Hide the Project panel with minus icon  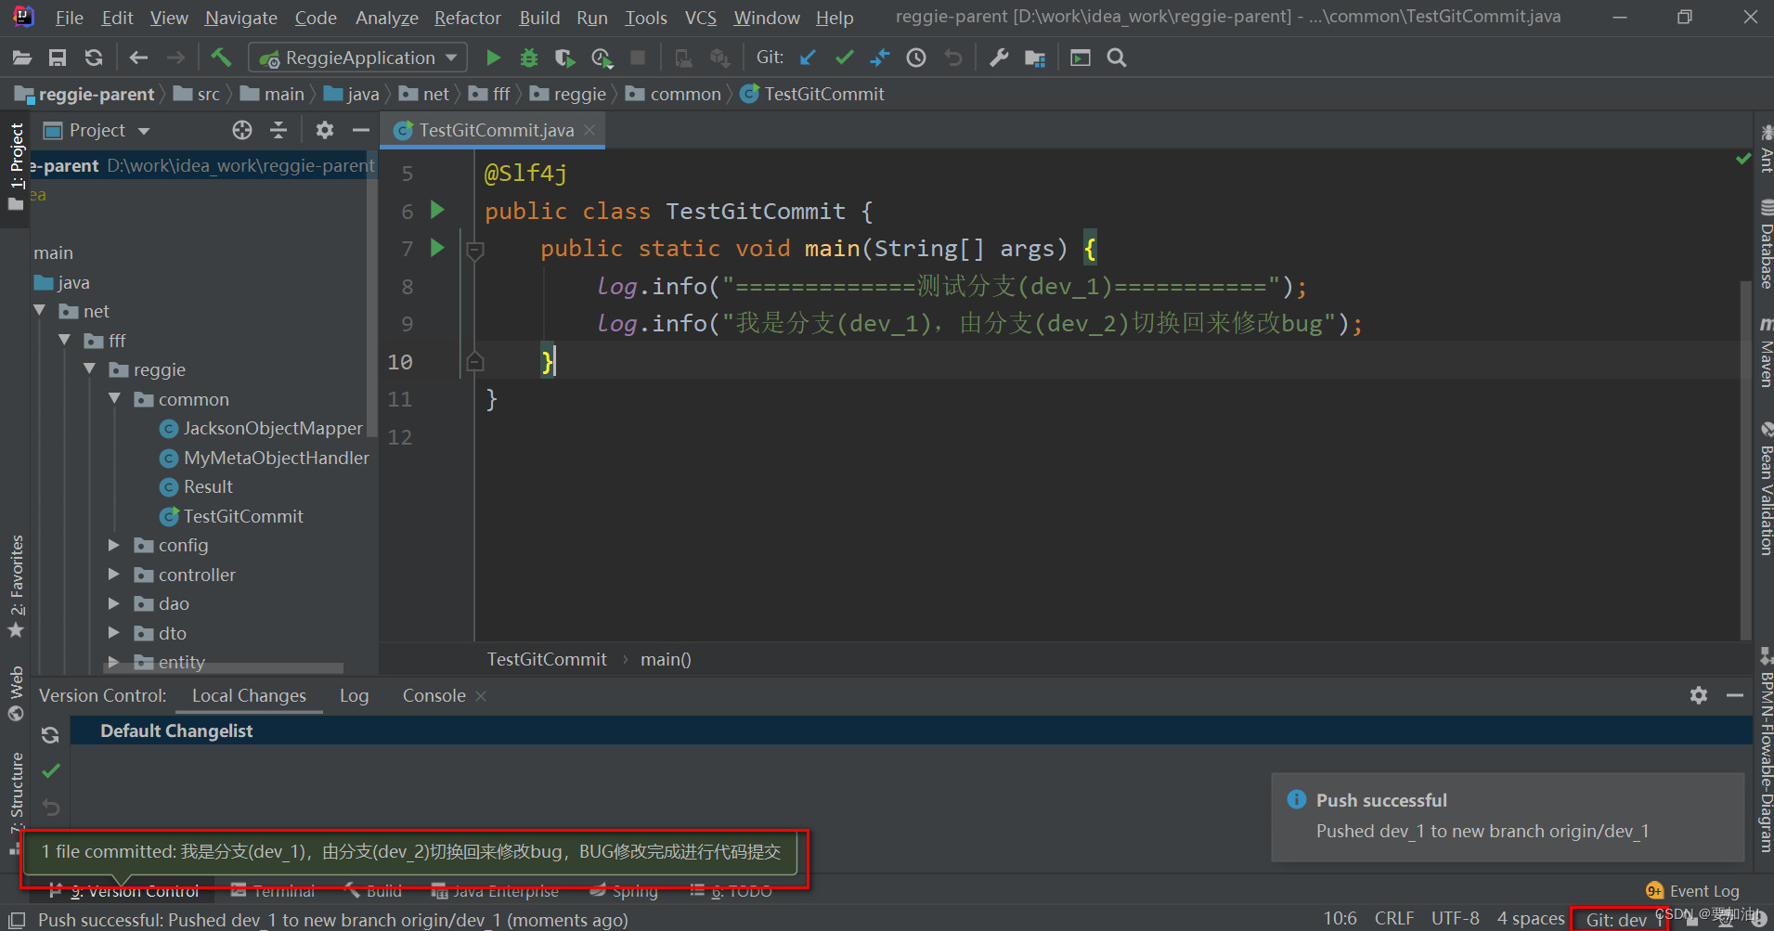pyautogui.click(x=361, y=130)
